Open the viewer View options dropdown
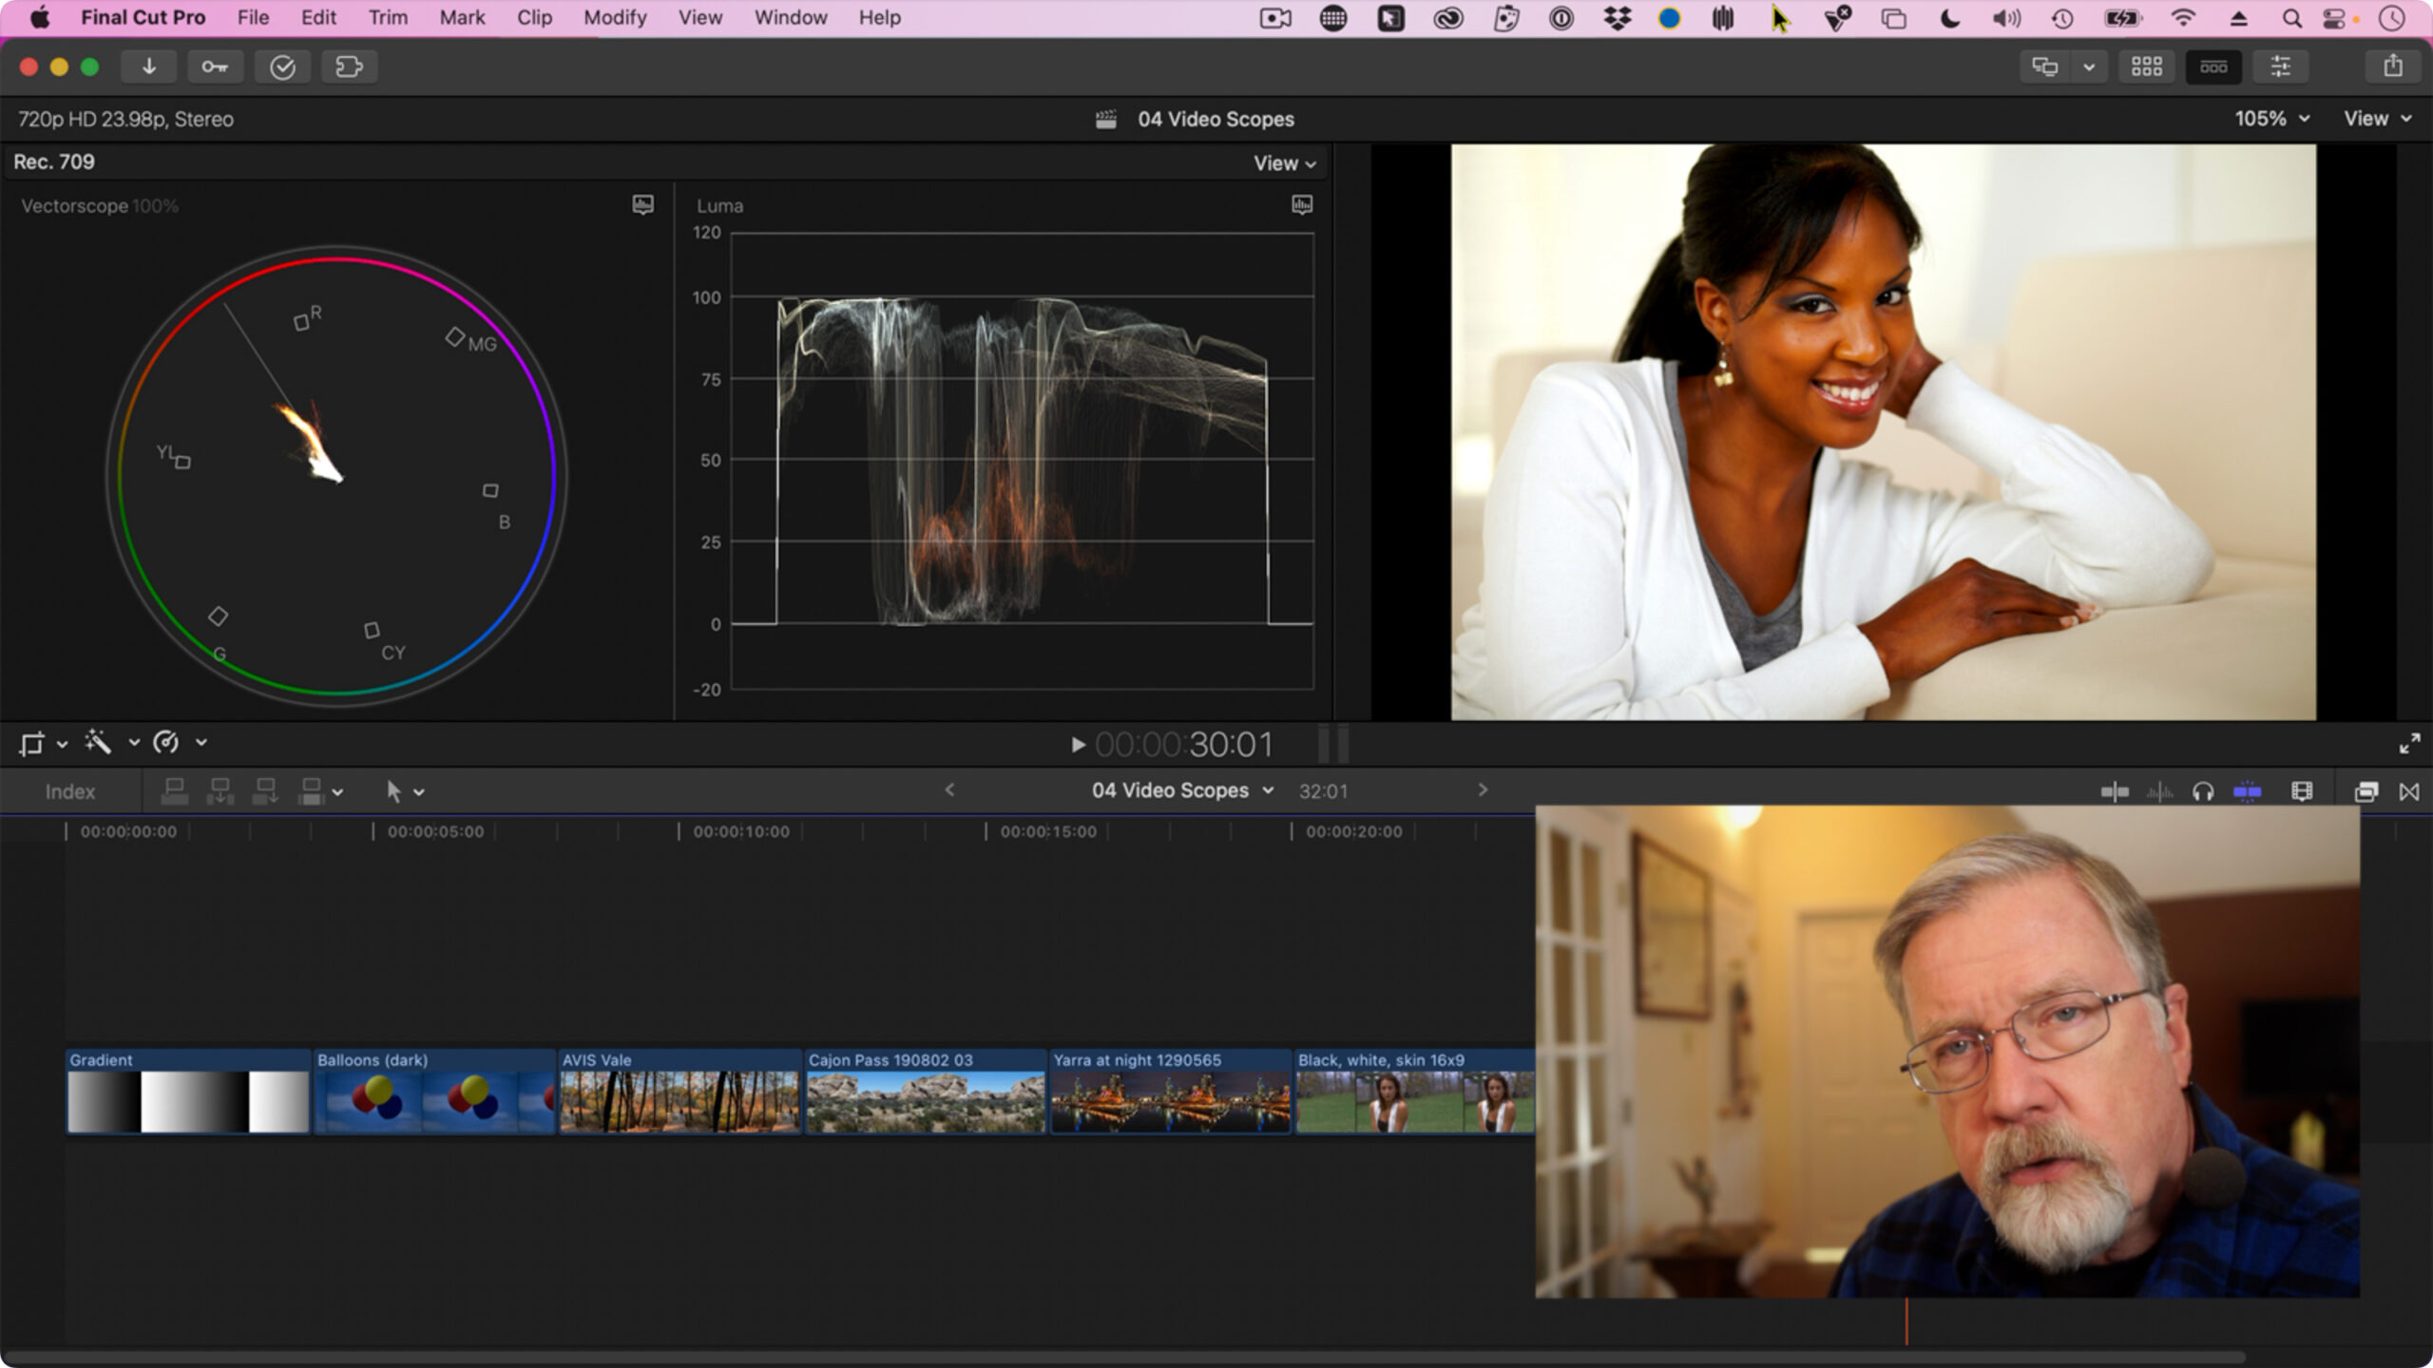This screenshot has width=2433, height=1368. pos(2378,119)
